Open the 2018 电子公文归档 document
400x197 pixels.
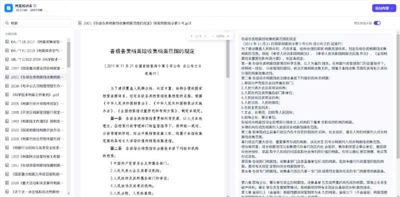[34, 86]
